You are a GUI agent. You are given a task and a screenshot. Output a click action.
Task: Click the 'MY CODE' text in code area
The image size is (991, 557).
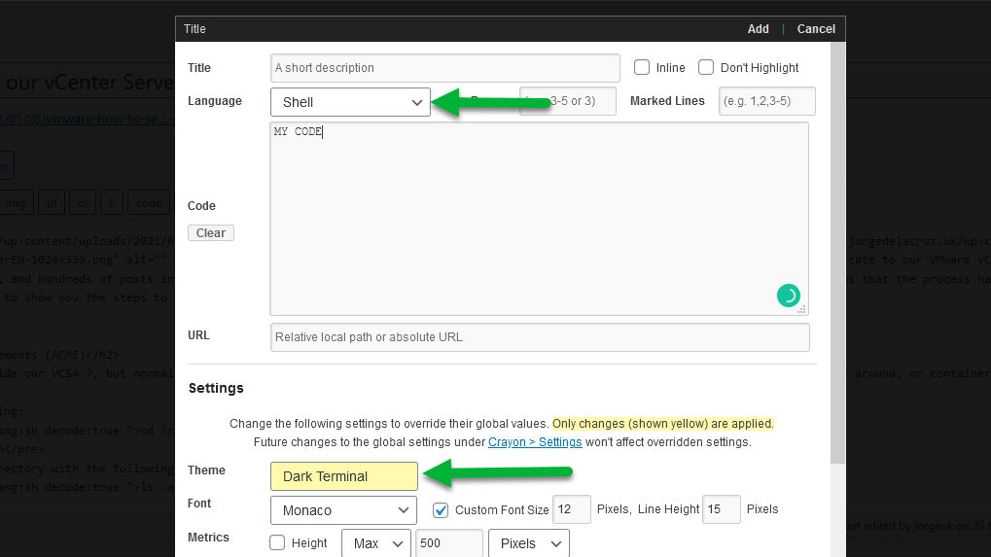pos(298,131)
